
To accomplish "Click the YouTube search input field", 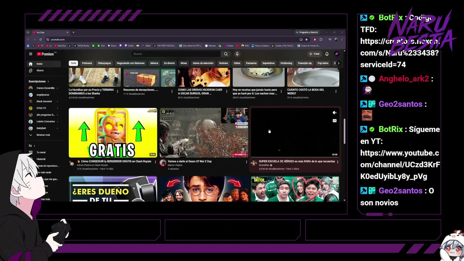I will (176, 54).
